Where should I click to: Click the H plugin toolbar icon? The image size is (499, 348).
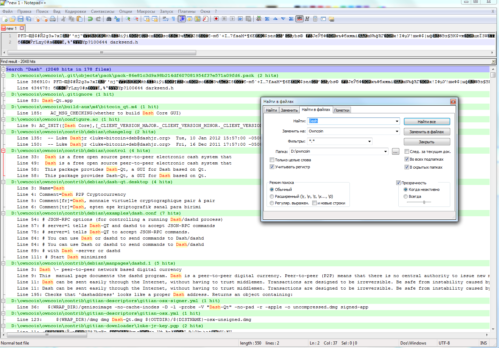[x=307, y=19]
